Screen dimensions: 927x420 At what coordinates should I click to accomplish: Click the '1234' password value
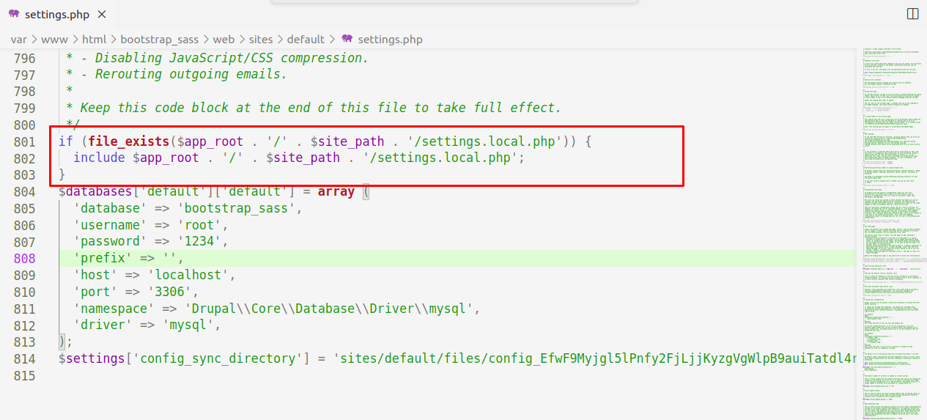coord(199,241)
